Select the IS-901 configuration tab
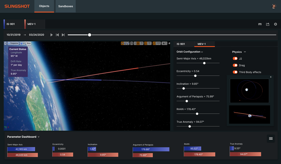This screenshot has height=164, width=281. [x=181, y=44]
